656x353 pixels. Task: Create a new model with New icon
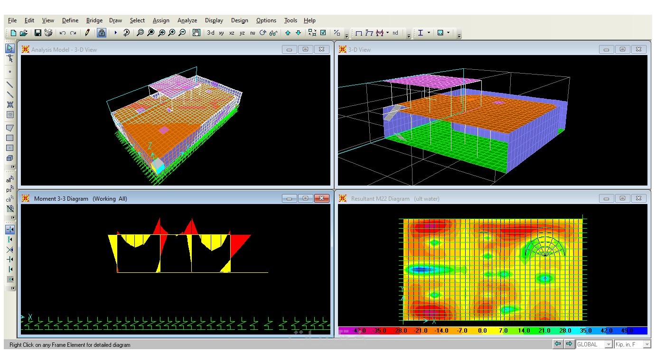pos(13,33)
